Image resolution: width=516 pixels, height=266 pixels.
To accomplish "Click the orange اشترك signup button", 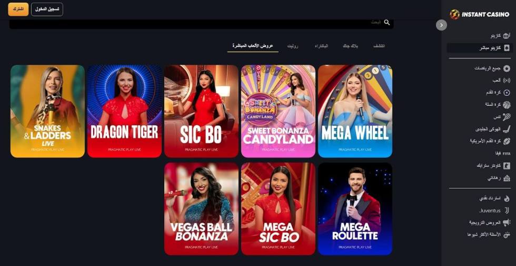I will pyautogui.click(x=18, y=9).
